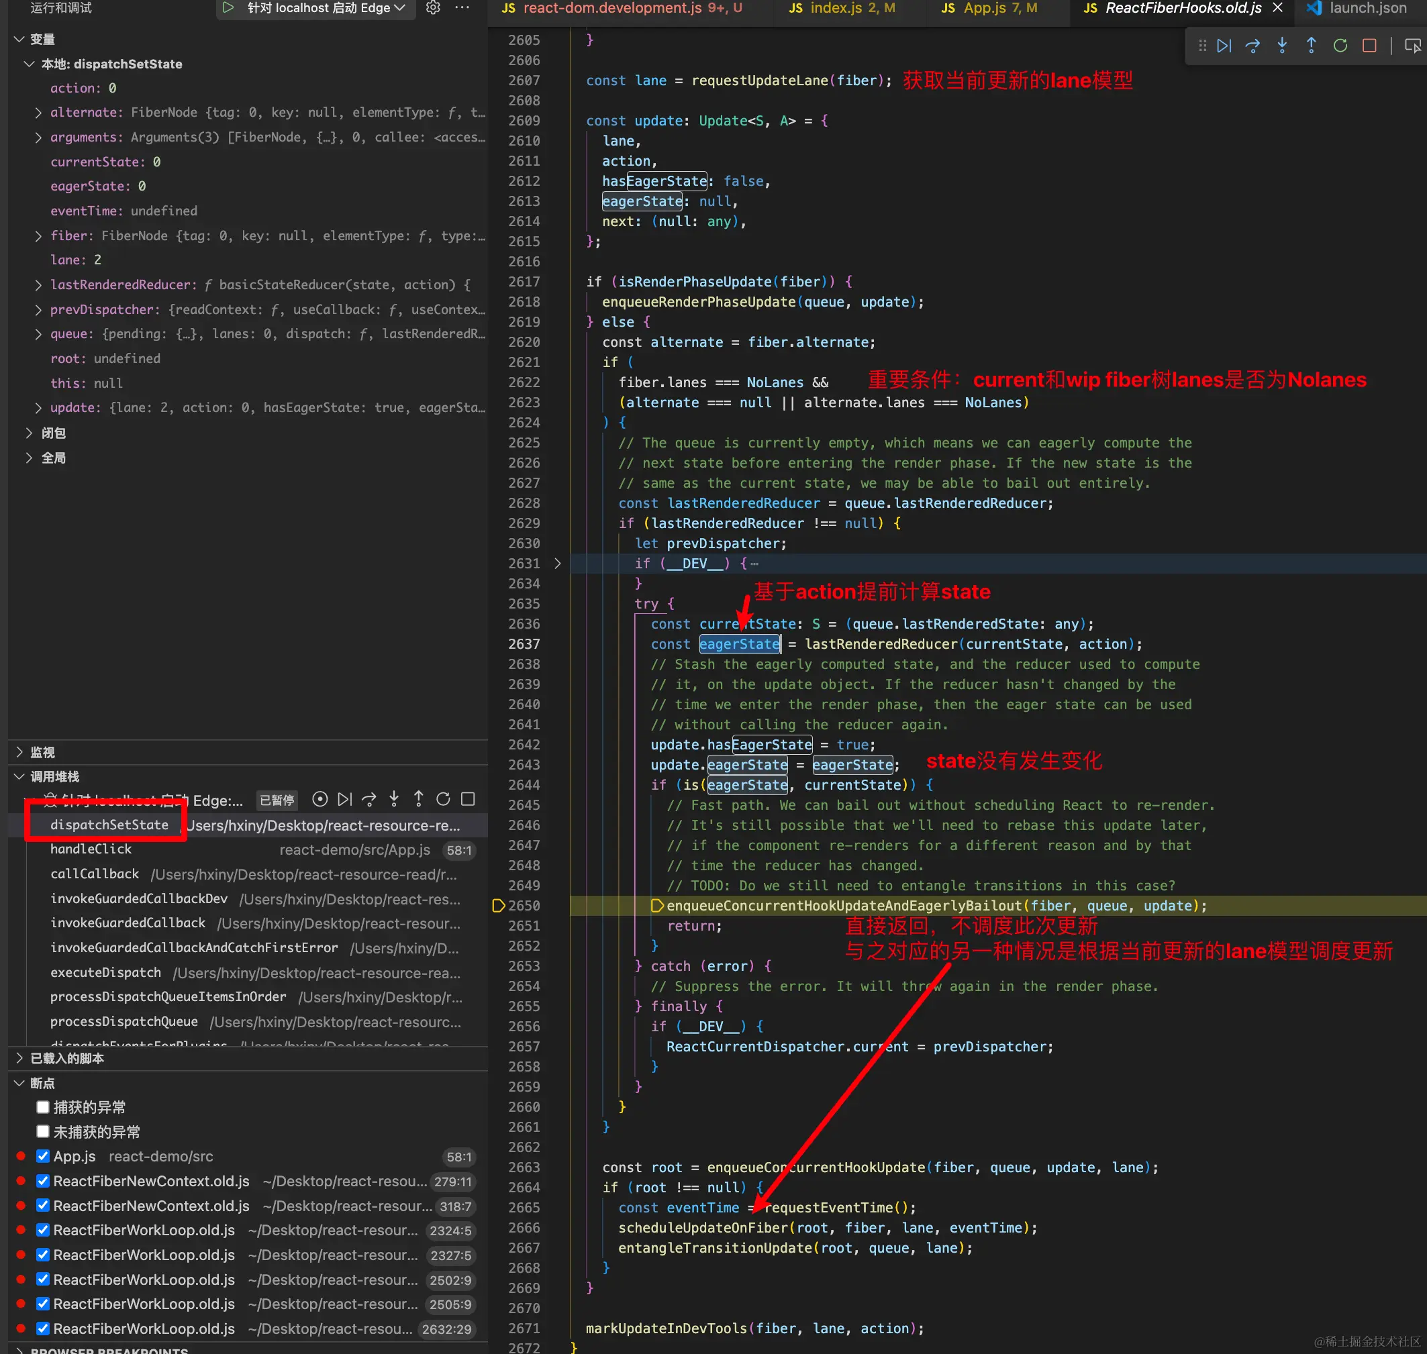Select the processDispatchQueue call stack frame
This screenshot has height=1354, width=1427.
[x=248, y=1021]
